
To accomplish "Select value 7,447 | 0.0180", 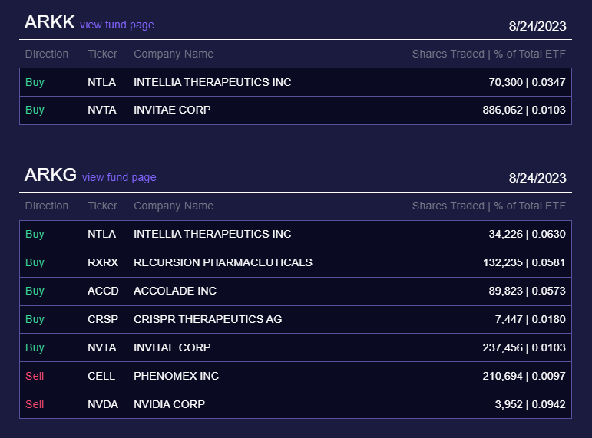I will [530, 319].
